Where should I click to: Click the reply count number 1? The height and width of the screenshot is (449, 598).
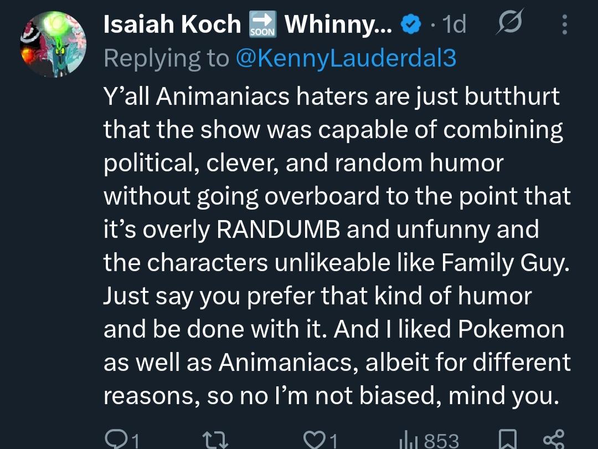(x=135, y=441)
